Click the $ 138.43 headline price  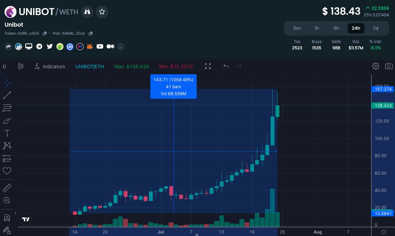341,11
